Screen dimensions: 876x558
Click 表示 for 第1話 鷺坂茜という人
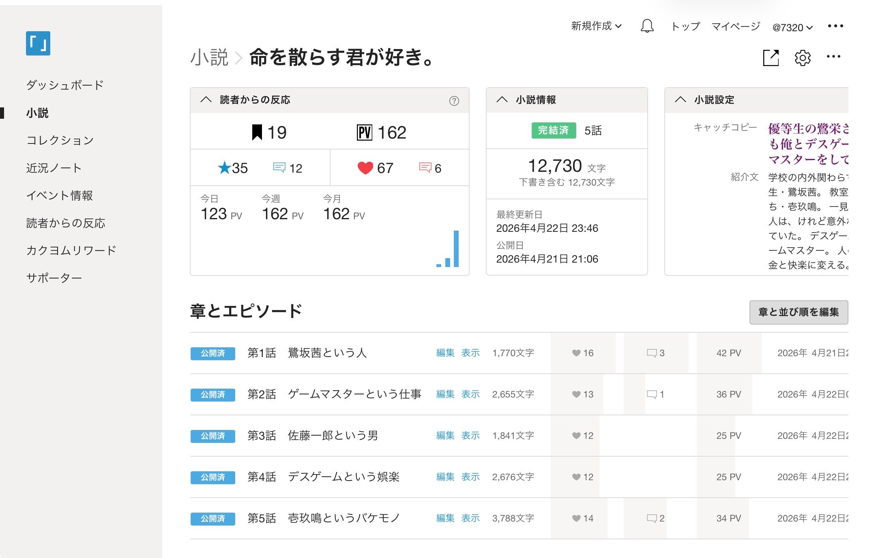pos(470,353)
